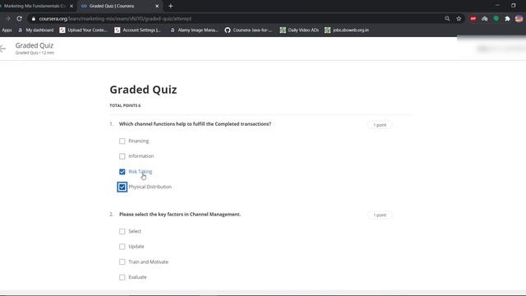Click the padlock site info icon

click(x=33, y=19)
